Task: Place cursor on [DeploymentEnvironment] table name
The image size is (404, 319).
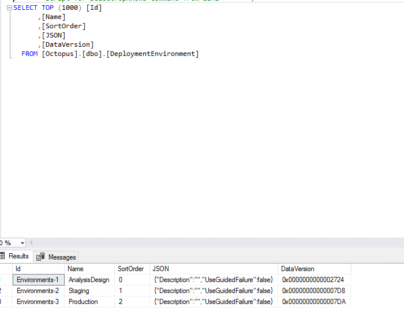Action: [152, 54]
